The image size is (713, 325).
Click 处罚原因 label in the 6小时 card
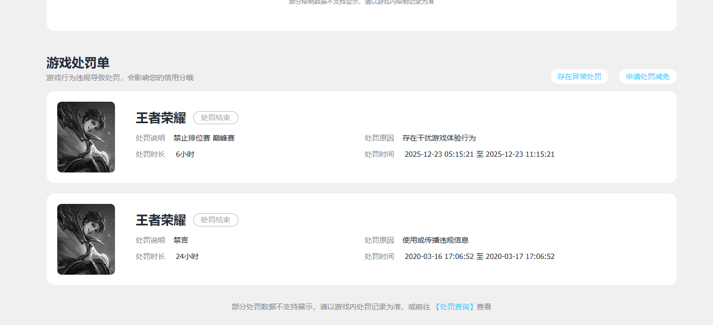coord(379,138)
